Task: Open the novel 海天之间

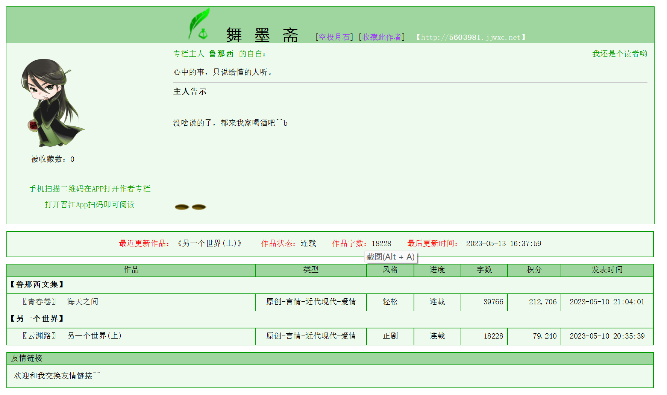Action: coord(83,302)
